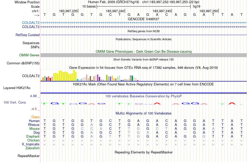Open the 100 Vert. Cons track label
The image size is (247, 162).
(x=15, y=102)
